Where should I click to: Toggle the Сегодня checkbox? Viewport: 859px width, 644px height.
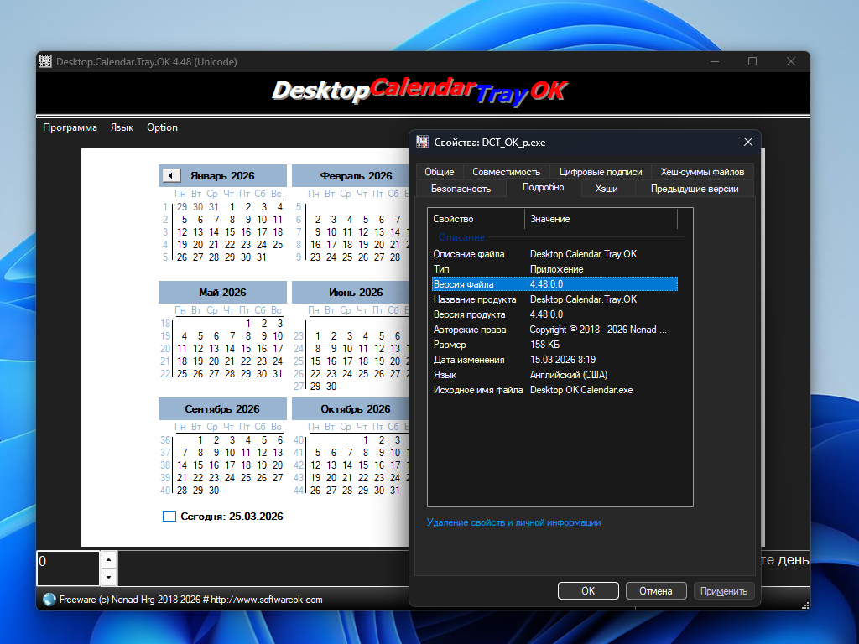pyautogui.click(x=169, y=517)
